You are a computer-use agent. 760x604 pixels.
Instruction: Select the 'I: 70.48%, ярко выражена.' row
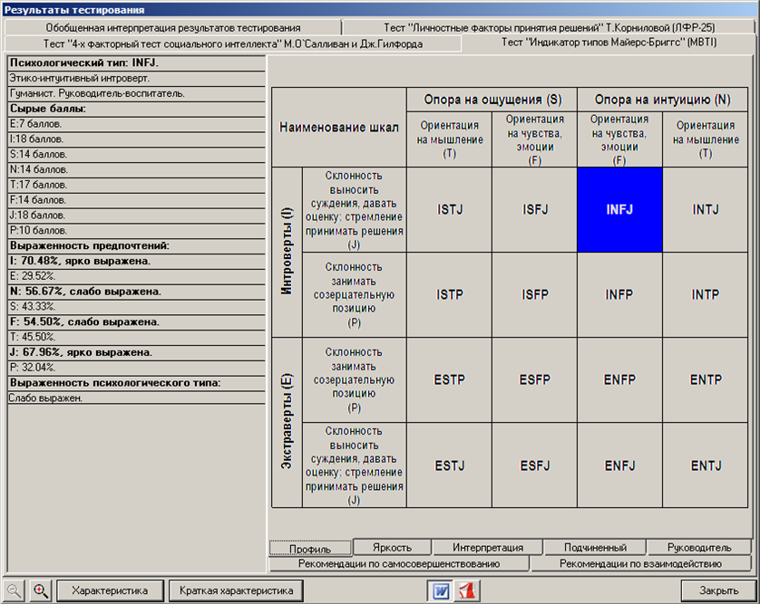(137, 262)
